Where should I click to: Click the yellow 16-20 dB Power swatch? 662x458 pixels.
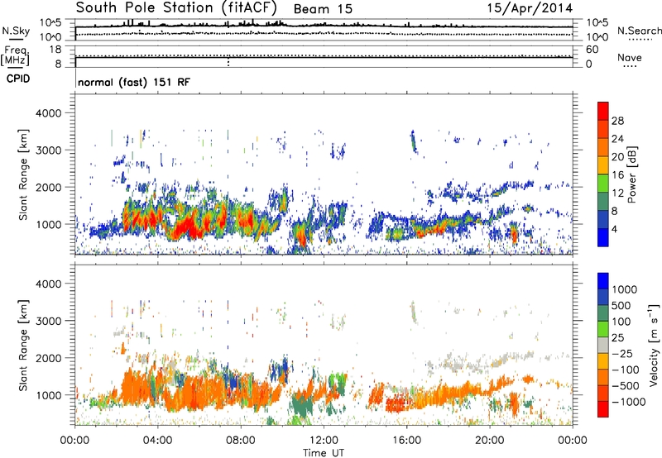click(603, 165)
